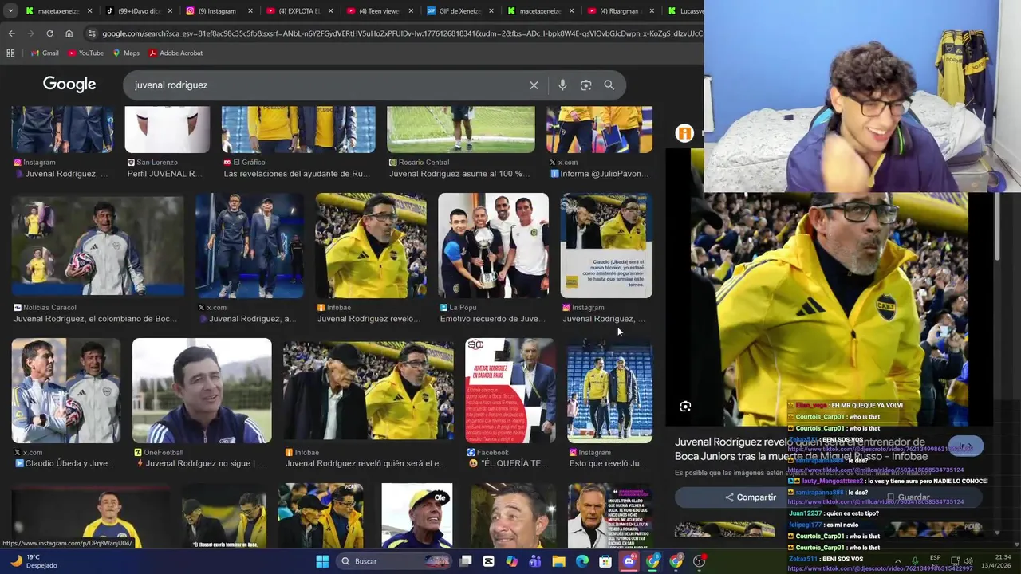
Task: Open 'Esto que reveló Ju...' Instagram result
Action: [608, 463]
